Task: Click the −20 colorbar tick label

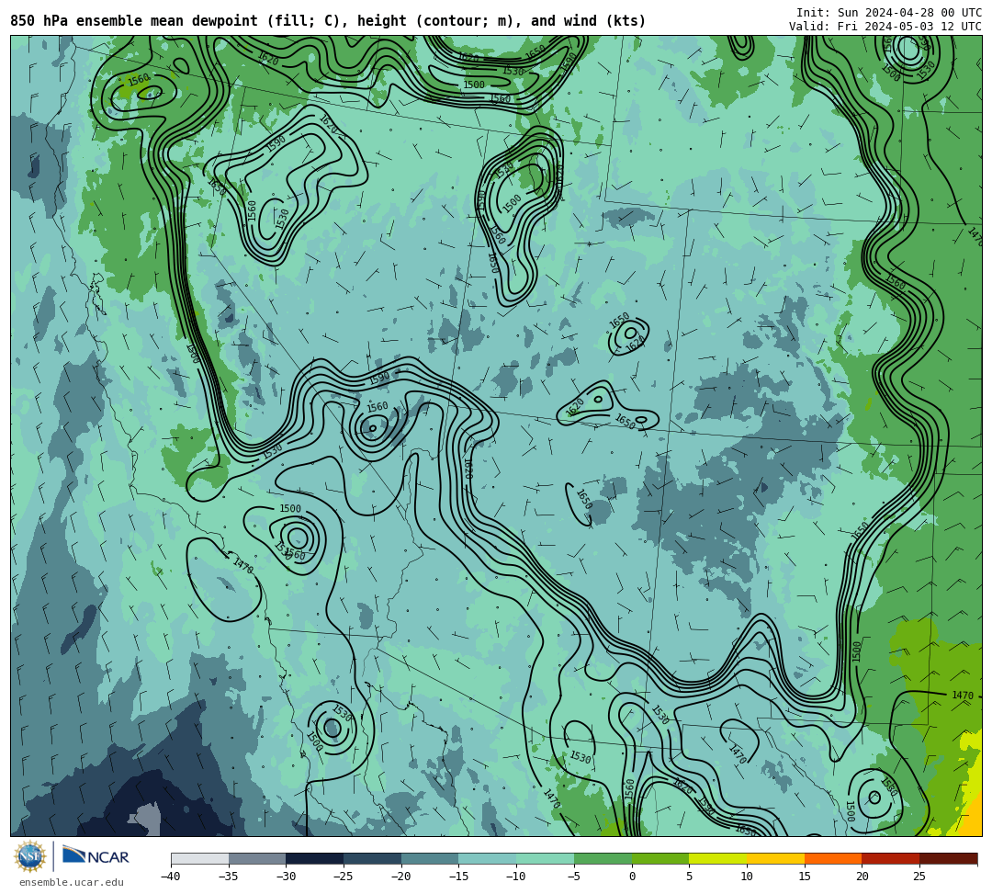Action: click(x=401, y=877)
